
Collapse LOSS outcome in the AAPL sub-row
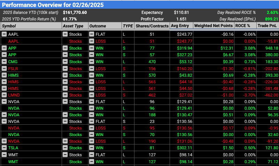[x=92, y=41]
